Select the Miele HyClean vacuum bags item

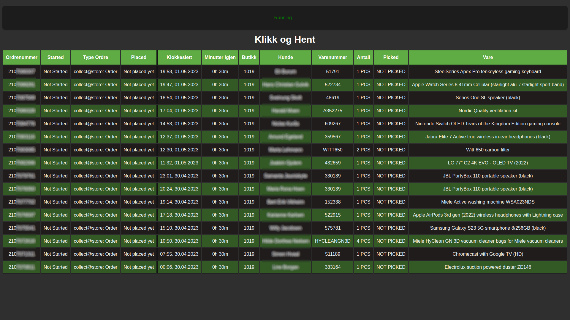point(488,241)
